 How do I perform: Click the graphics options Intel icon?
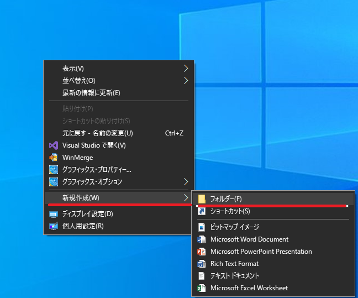[54, 182]
